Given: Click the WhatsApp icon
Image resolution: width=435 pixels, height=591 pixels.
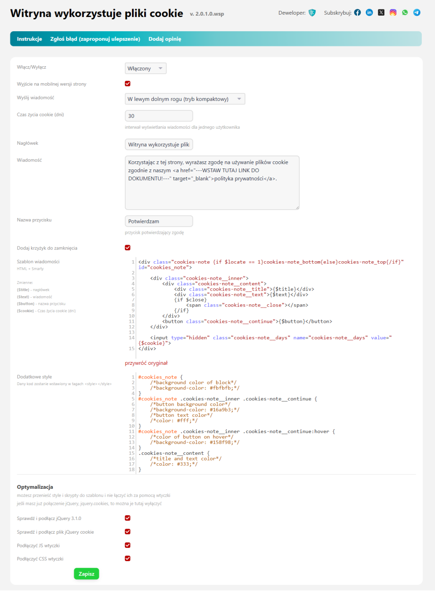Looking at the screenshot, I should click(405, 13).
